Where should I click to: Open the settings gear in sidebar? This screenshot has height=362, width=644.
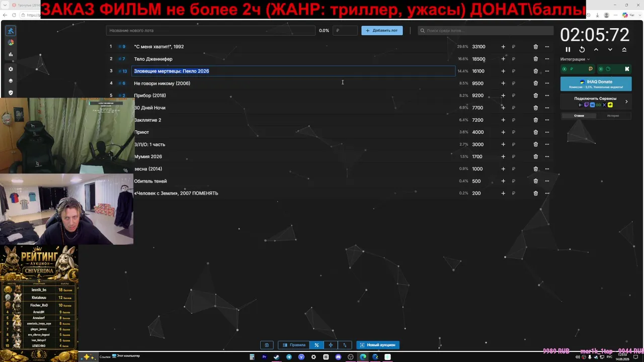point(11,69)
